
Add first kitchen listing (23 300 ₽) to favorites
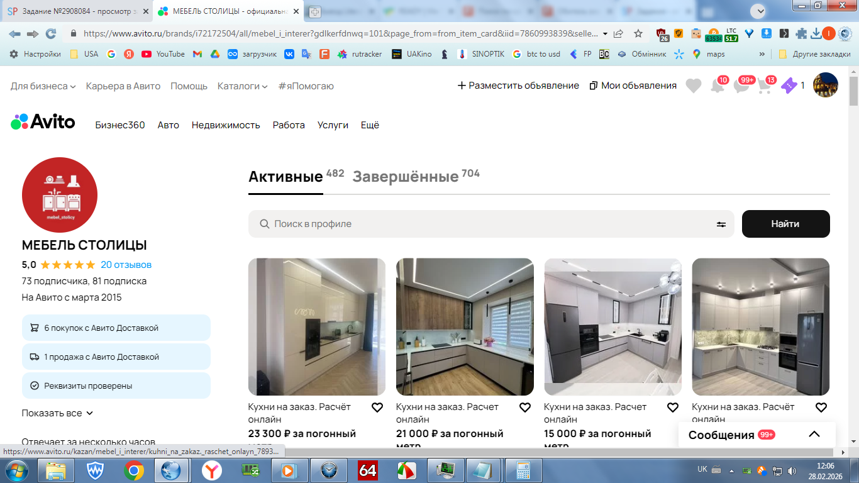click(x=377, y=408)
